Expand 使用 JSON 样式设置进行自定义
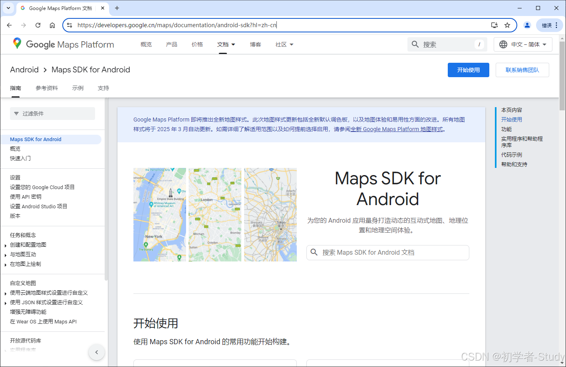Image resolution: width=566 pixels, height=367 pixels. (x=6, y=303)
